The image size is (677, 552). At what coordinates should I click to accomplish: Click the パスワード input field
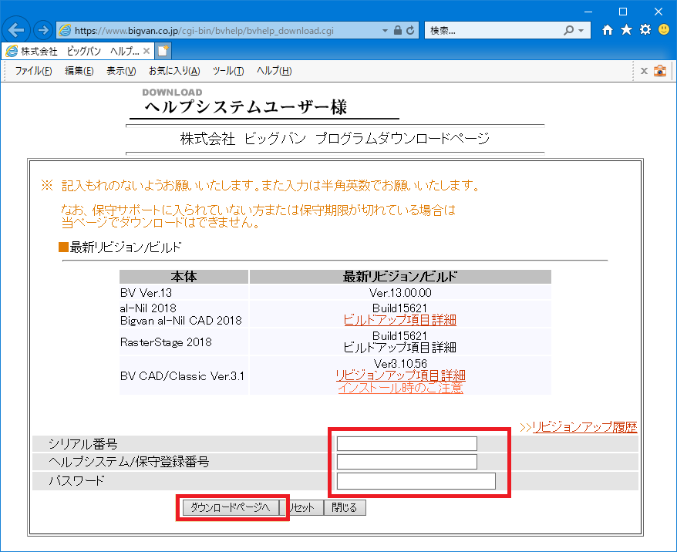tap(416, 481)
